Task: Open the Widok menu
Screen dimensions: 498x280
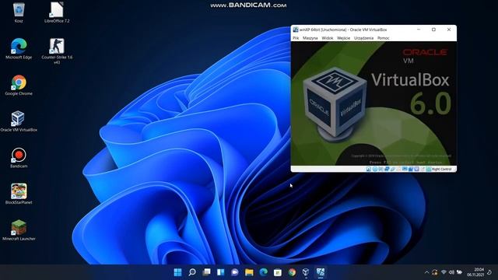Action: point(327,38)
